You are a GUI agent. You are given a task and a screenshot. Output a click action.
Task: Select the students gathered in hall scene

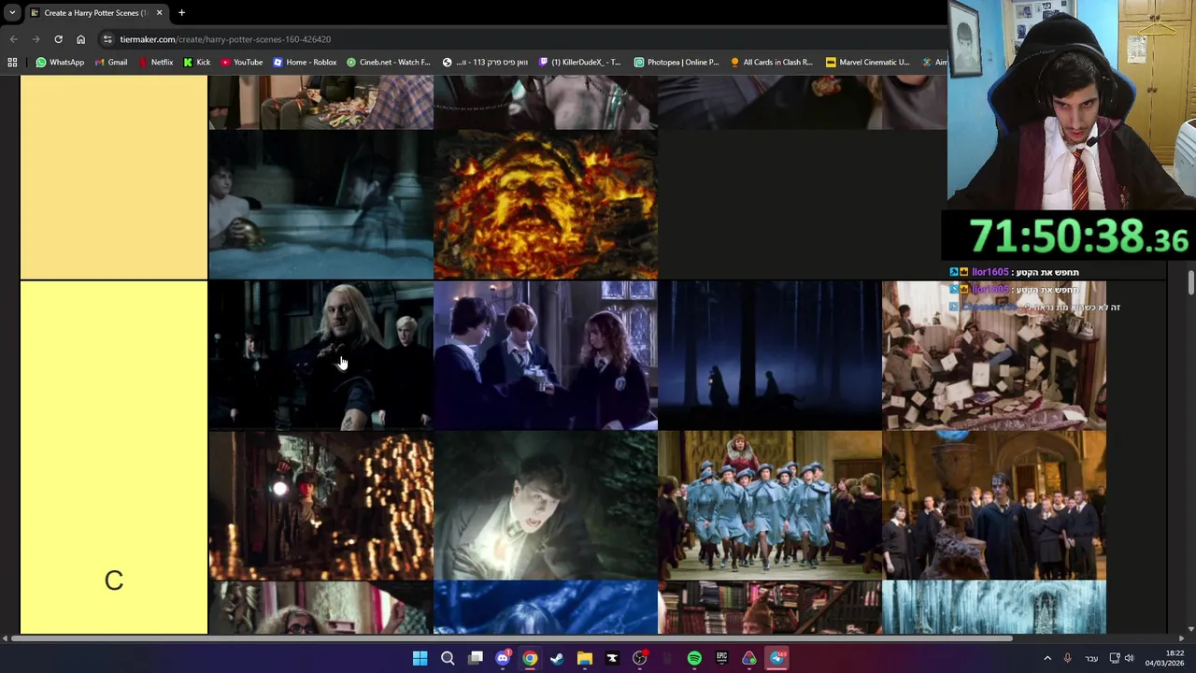(994, 506)
